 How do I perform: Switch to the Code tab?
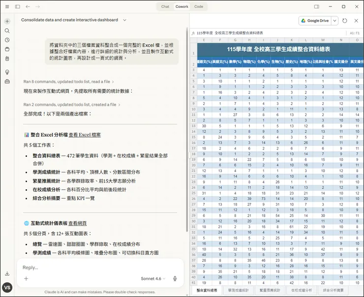point(199,6)
